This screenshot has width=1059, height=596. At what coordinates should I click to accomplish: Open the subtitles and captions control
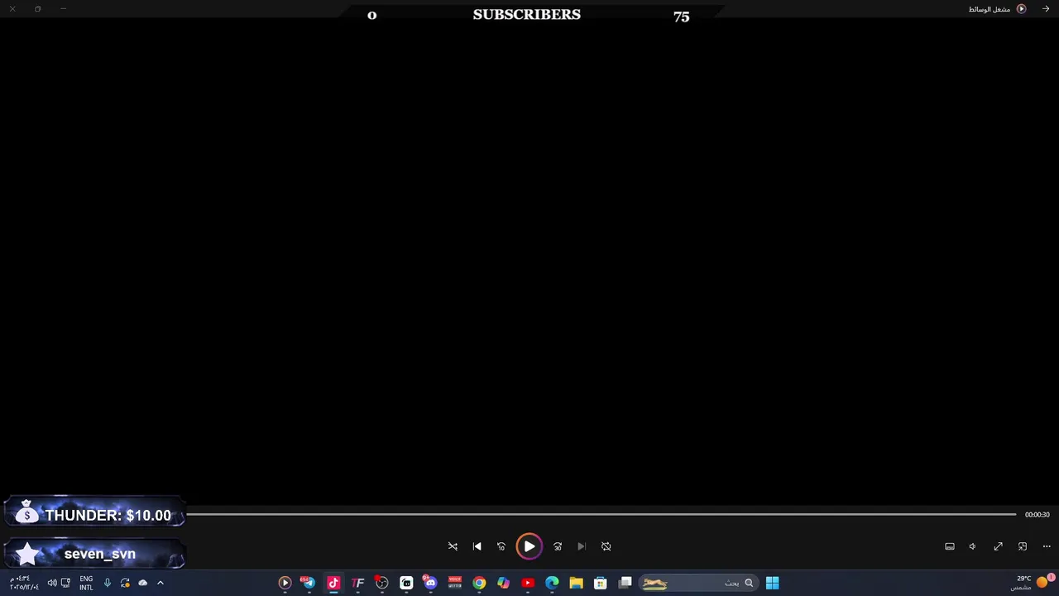(950, 546)
